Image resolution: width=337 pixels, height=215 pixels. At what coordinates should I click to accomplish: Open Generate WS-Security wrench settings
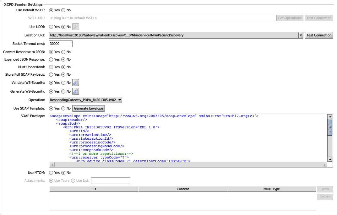coord(76,91)
